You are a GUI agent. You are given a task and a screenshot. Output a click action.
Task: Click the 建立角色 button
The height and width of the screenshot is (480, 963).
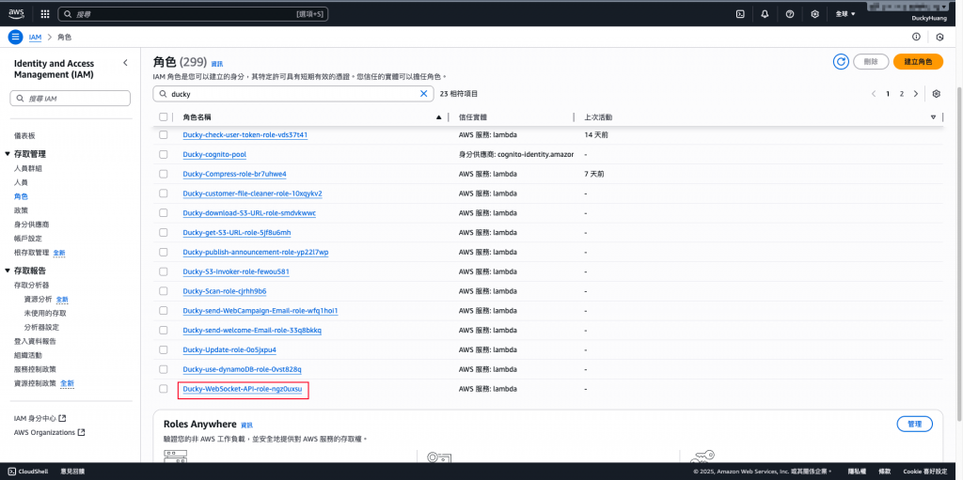click(918, 61)
